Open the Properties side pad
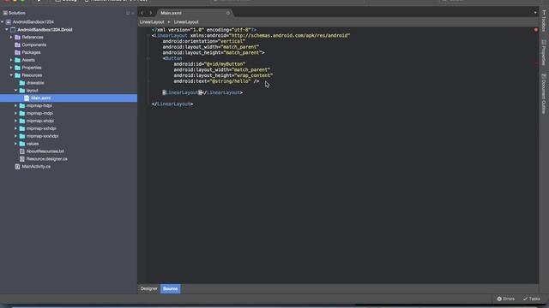 pos(544,52)
